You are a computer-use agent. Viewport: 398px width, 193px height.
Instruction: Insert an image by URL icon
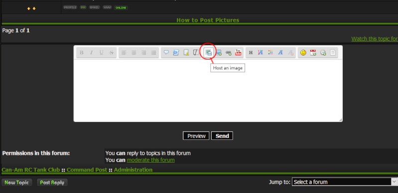pos(218,53)
